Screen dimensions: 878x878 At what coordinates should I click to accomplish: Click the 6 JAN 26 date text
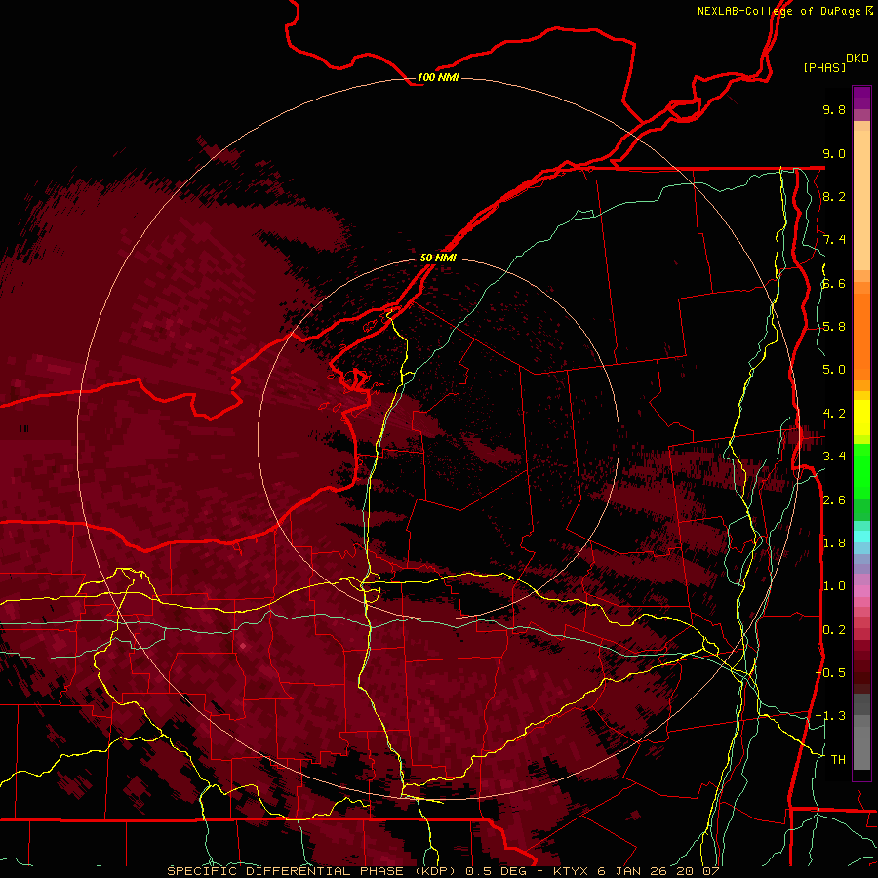pyautogui.click(x=633, y=871)
